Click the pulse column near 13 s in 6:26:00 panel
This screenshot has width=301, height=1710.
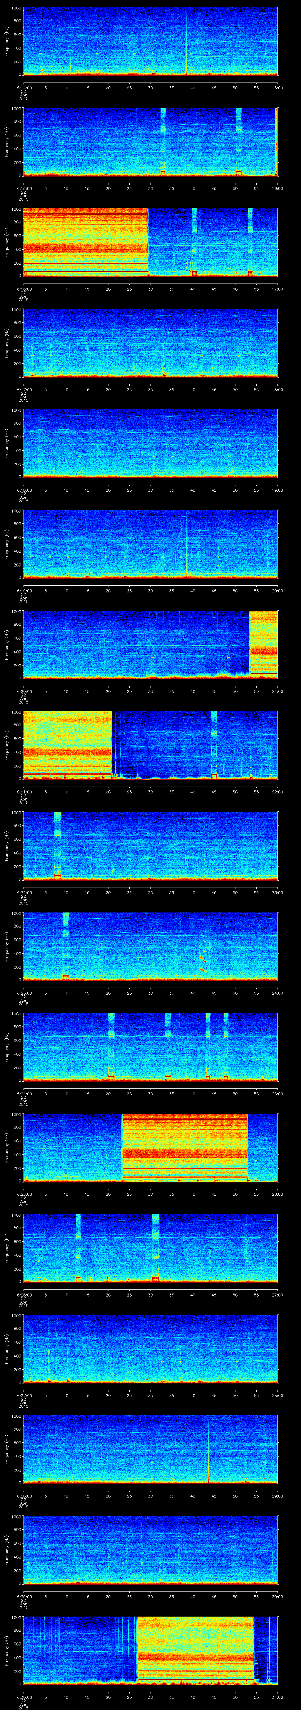pyautogui.click(x=78, y=1248)
